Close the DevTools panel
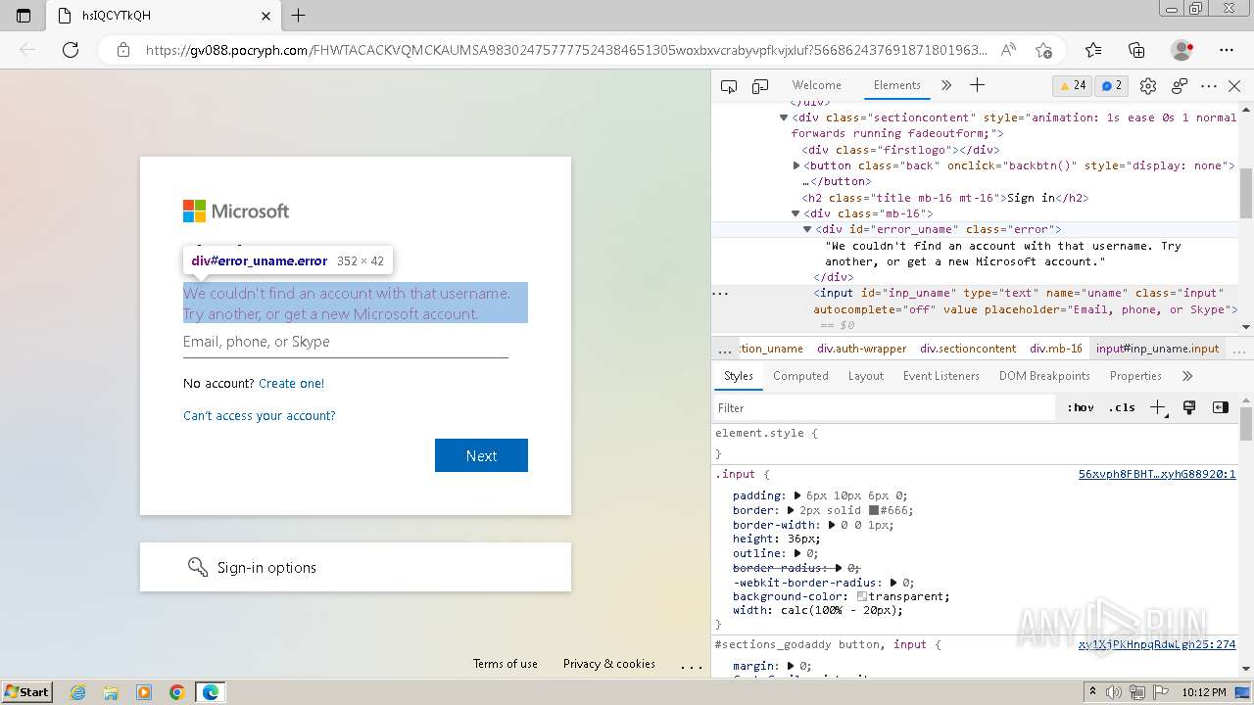Image resolution: width=1254 pixels, height=705 pixels. 1235,86
